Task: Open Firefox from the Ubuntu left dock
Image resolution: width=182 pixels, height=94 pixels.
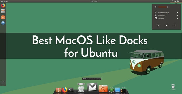Action: click(3, 6)
